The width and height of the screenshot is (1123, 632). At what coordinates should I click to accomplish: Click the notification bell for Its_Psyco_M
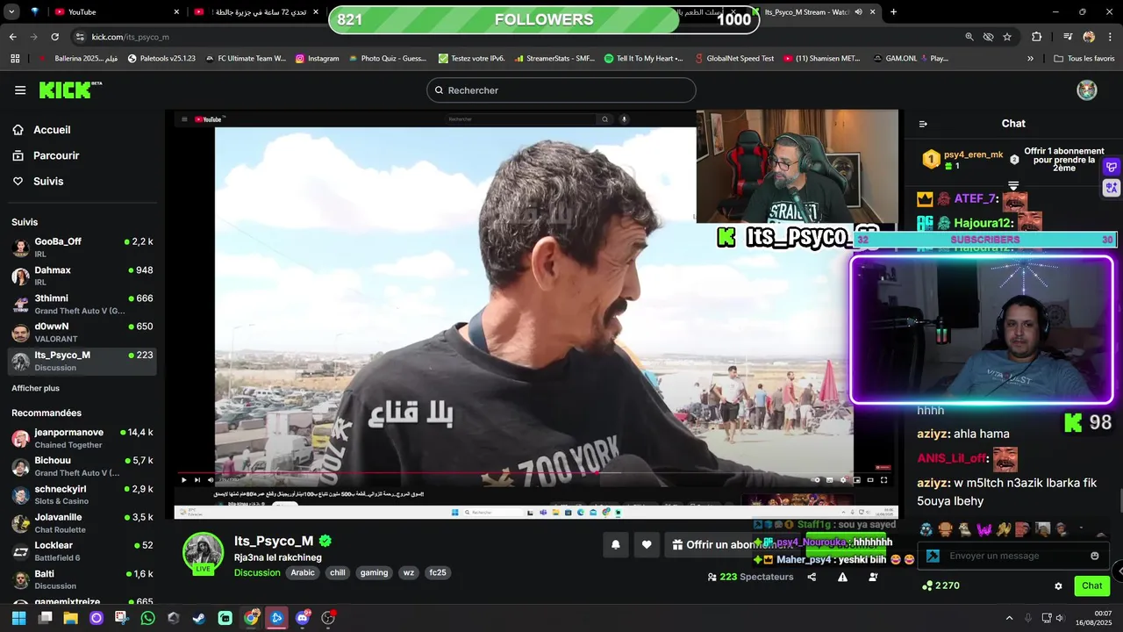616,544
